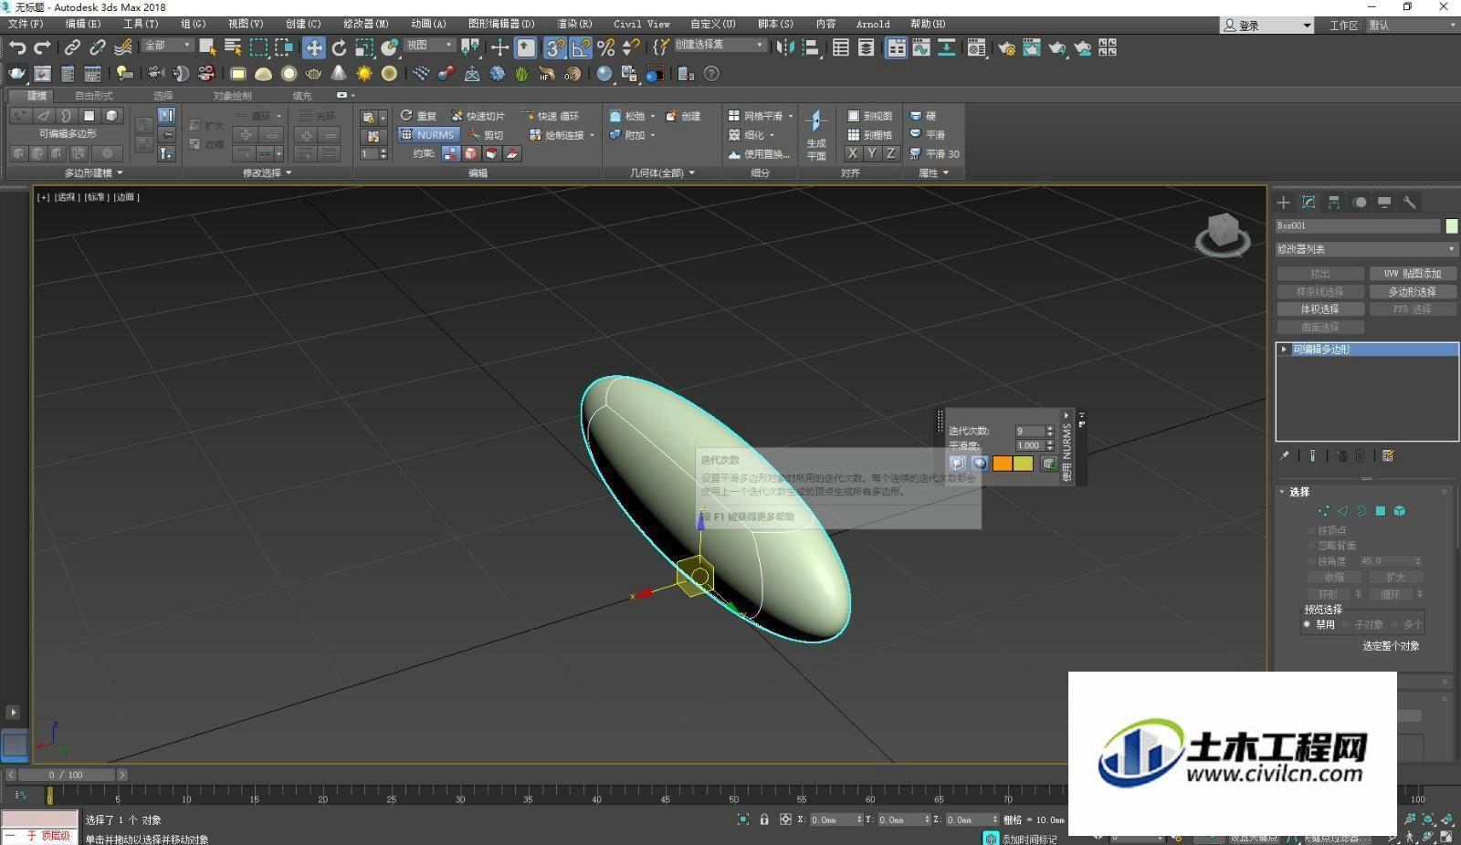This screenshot has width=1461, height=845.
Task: Open the Modifiers menu
Action: point(365,24)
